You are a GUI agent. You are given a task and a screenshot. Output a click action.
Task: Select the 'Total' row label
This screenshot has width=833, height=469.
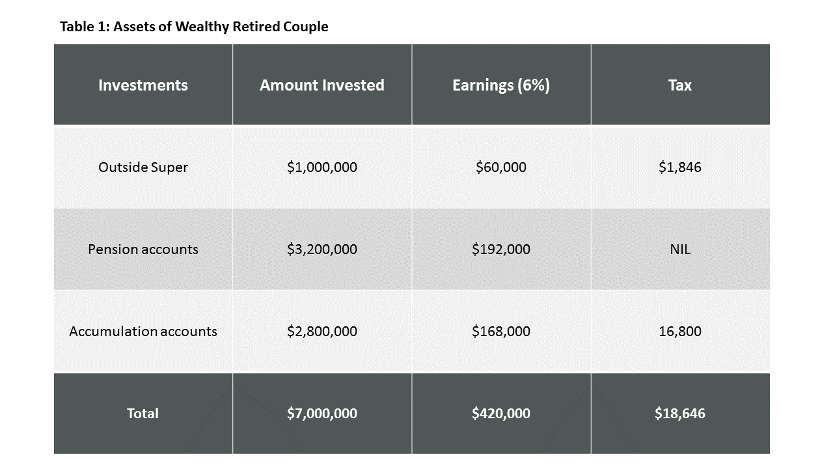pos(143,414)
